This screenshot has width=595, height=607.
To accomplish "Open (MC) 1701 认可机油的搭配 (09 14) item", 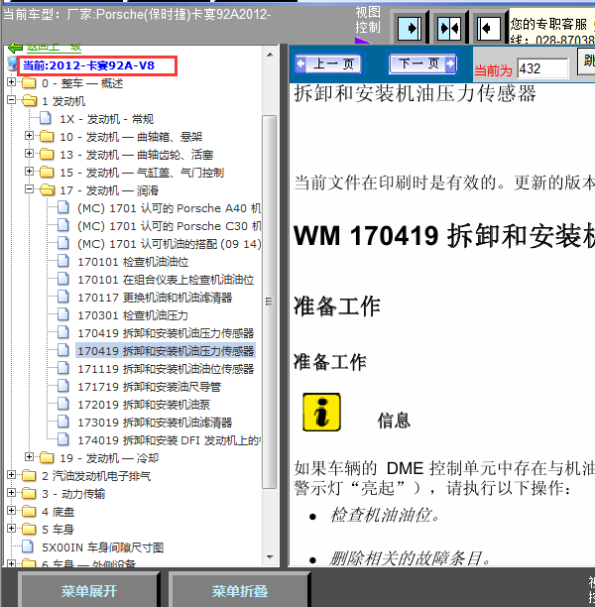I will pos(169,244).
